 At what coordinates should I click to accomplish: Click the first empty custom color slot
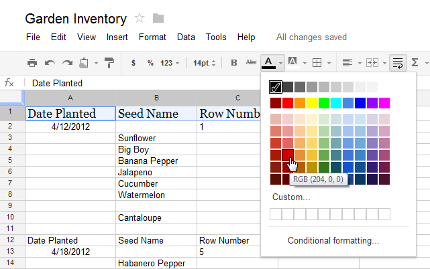(x=276, y=214)
